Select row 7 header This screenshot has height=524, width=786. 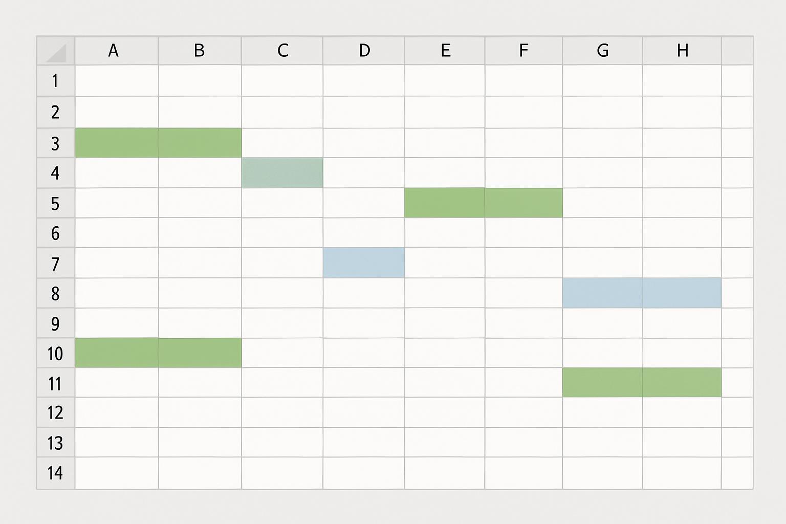[56, 264]
